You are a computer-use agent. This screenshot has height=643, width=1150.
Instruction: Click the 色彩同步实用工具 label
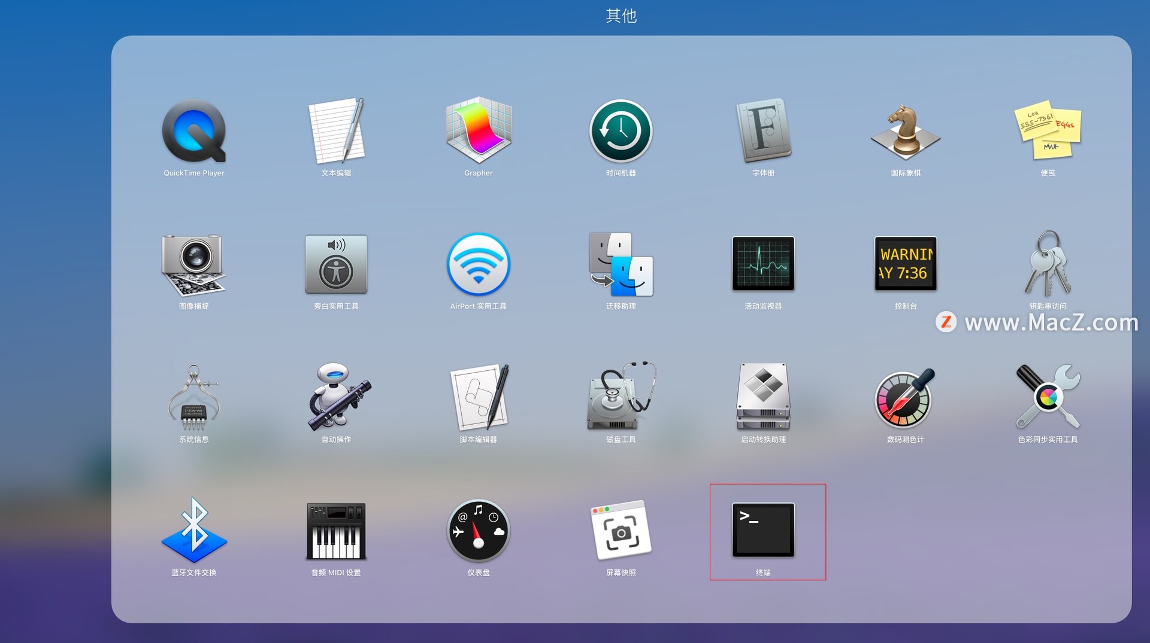click(1048, 440)
